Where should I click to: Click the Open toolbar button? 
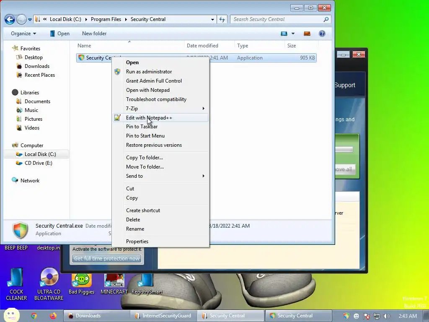point(60,34)
